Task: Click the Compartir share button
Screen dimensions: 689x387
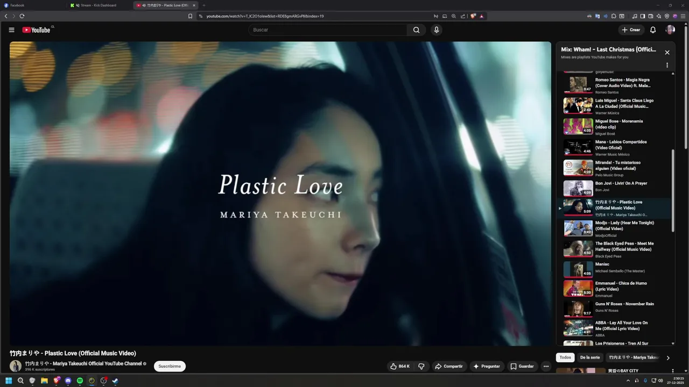Action: [x=449, y=367]
